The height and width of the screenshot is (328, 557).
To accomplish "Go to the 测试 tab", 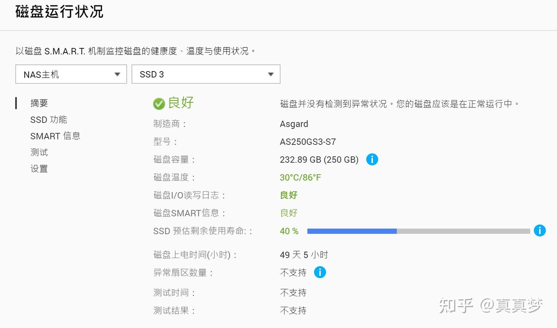I will [x=39, y=152].
